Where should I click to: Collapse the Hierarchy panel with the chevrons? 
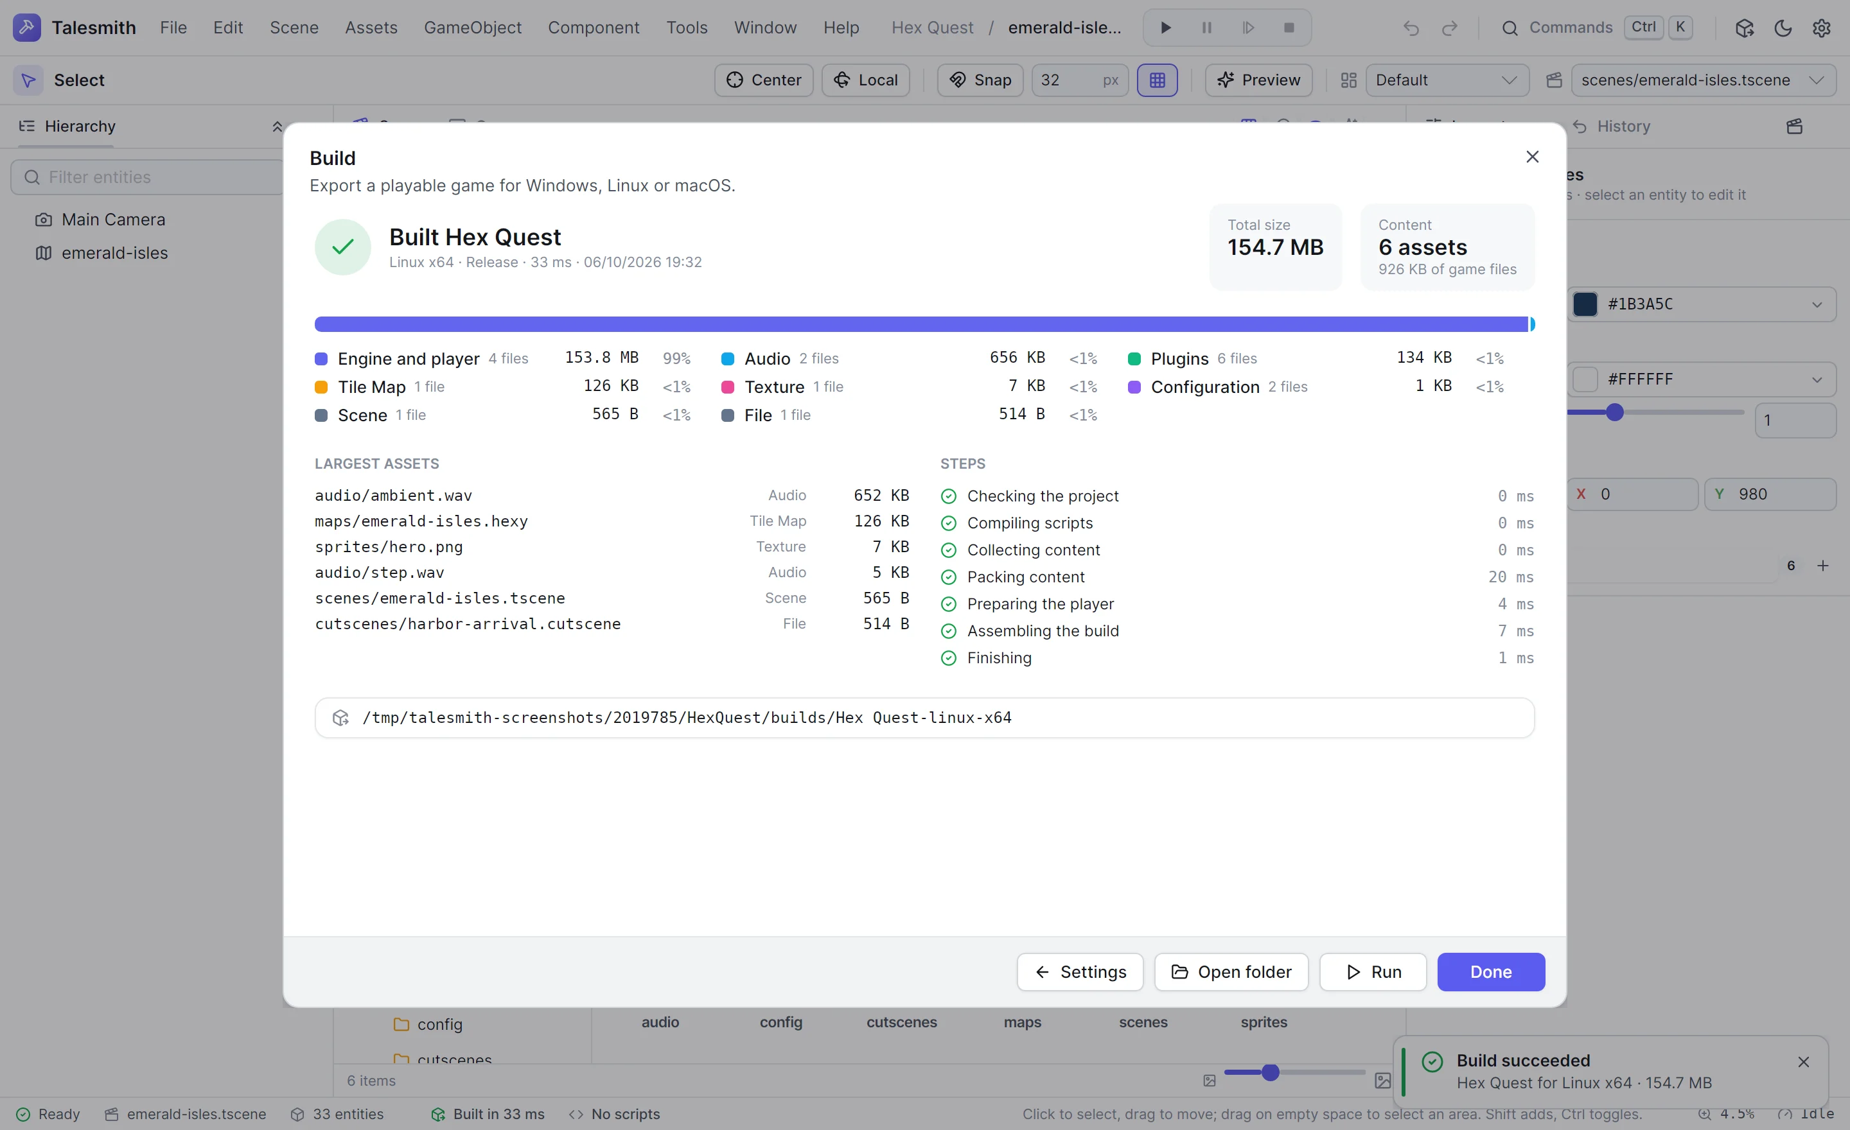pos(277,126)
